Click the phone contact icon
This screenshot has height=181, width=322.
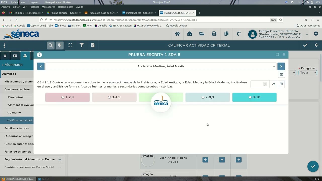tap(239, 34)
